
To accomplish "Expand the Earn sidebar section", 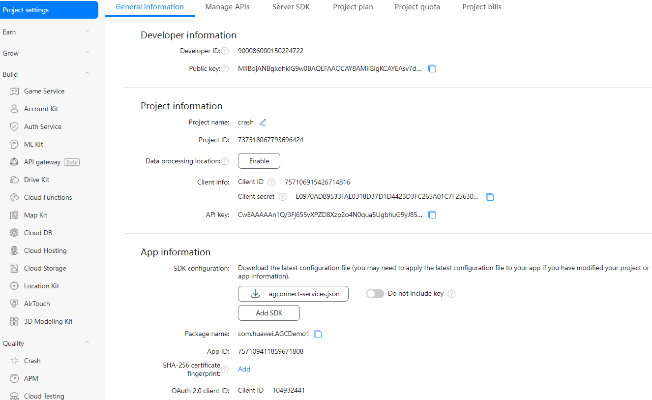I will 87,31.
